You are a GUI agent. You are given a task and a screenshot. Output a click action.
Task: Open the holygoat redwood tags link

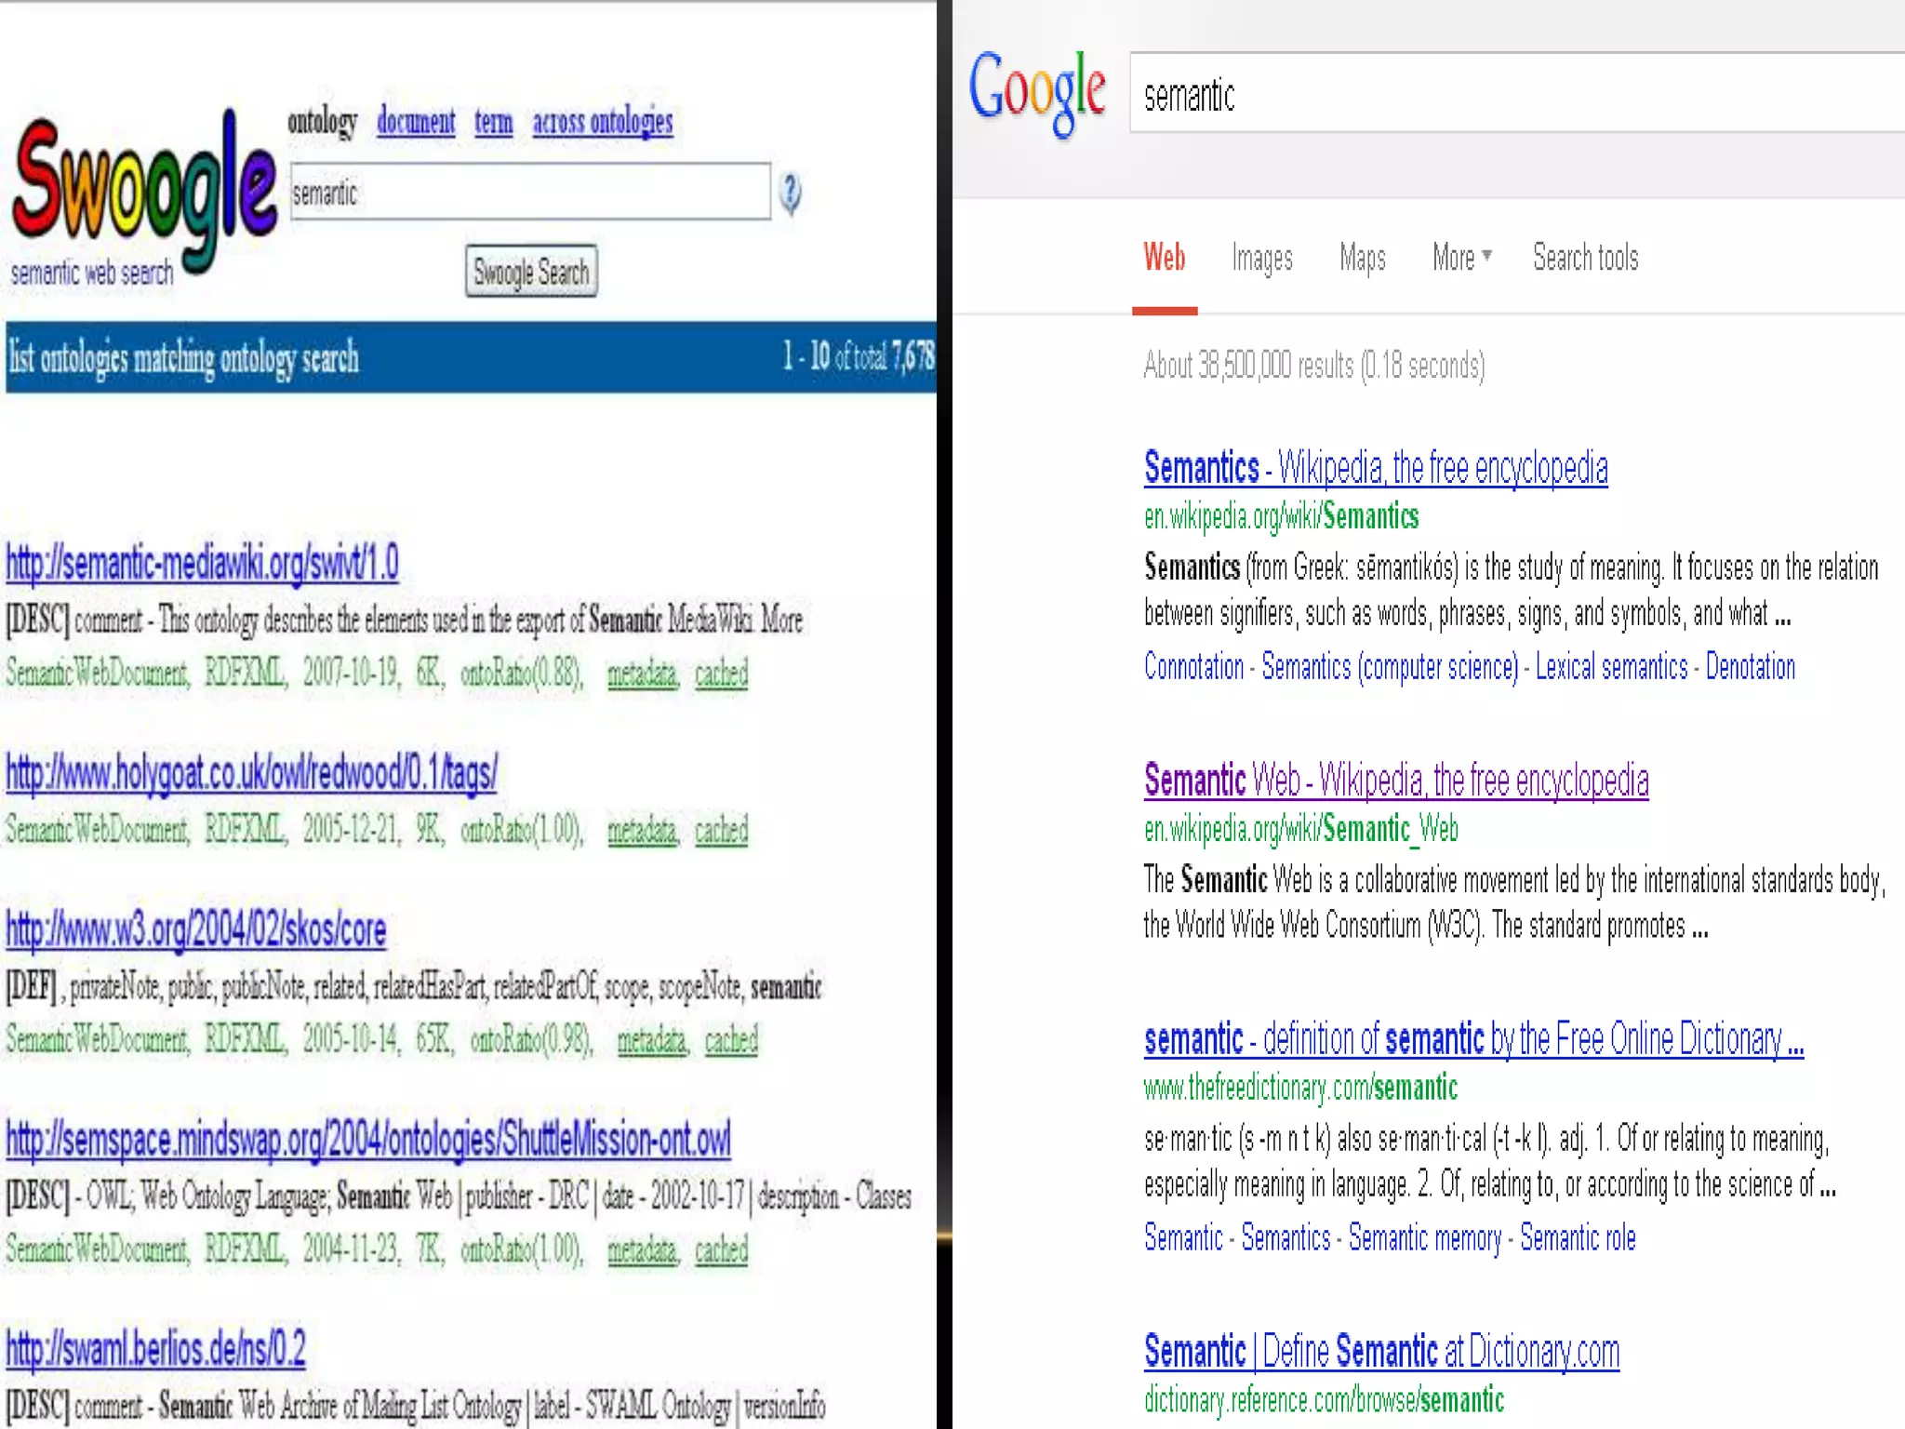251,772
